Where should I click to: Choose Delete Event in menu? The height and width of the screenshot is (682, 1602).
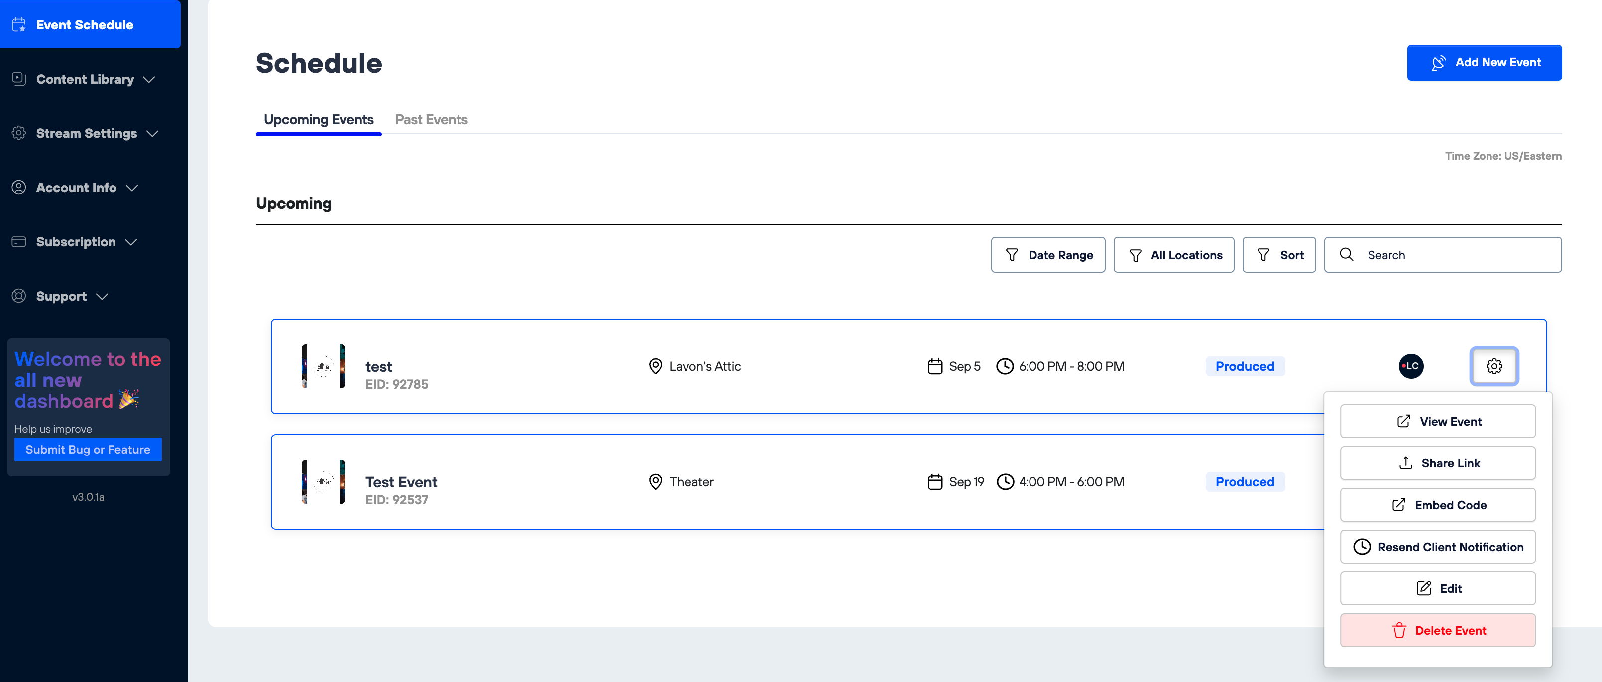(x=1437, y=630)
